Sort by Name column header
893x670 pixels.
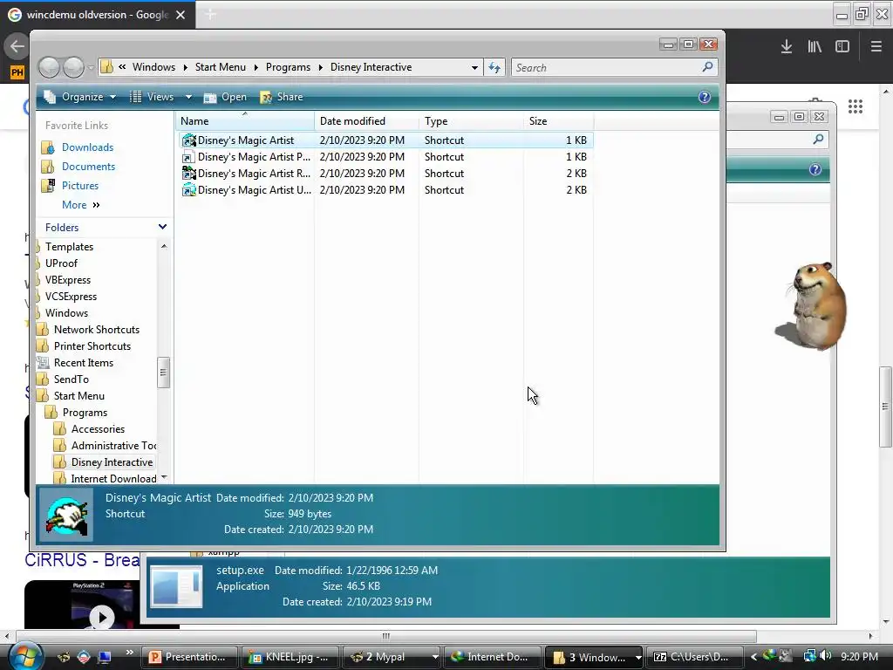tap(245, 120)
